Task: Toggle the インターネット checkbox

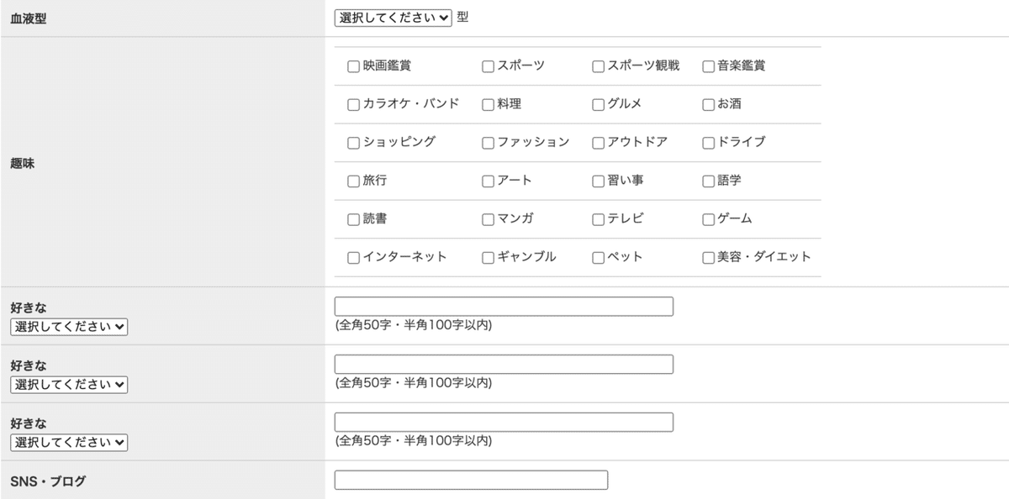Action: click(354, 258)
